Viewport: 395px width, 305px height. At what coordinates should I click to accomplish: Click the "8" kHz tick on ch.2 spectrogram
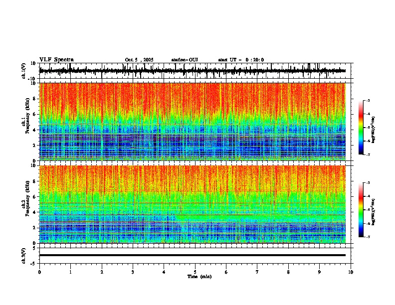tap(34, 181)
